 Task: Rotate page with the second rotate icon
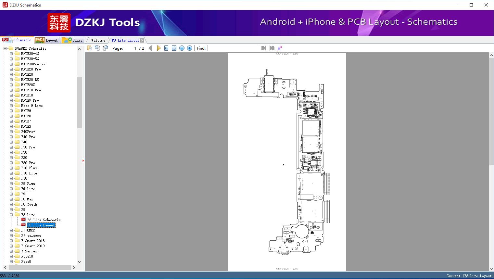[105, 48]
